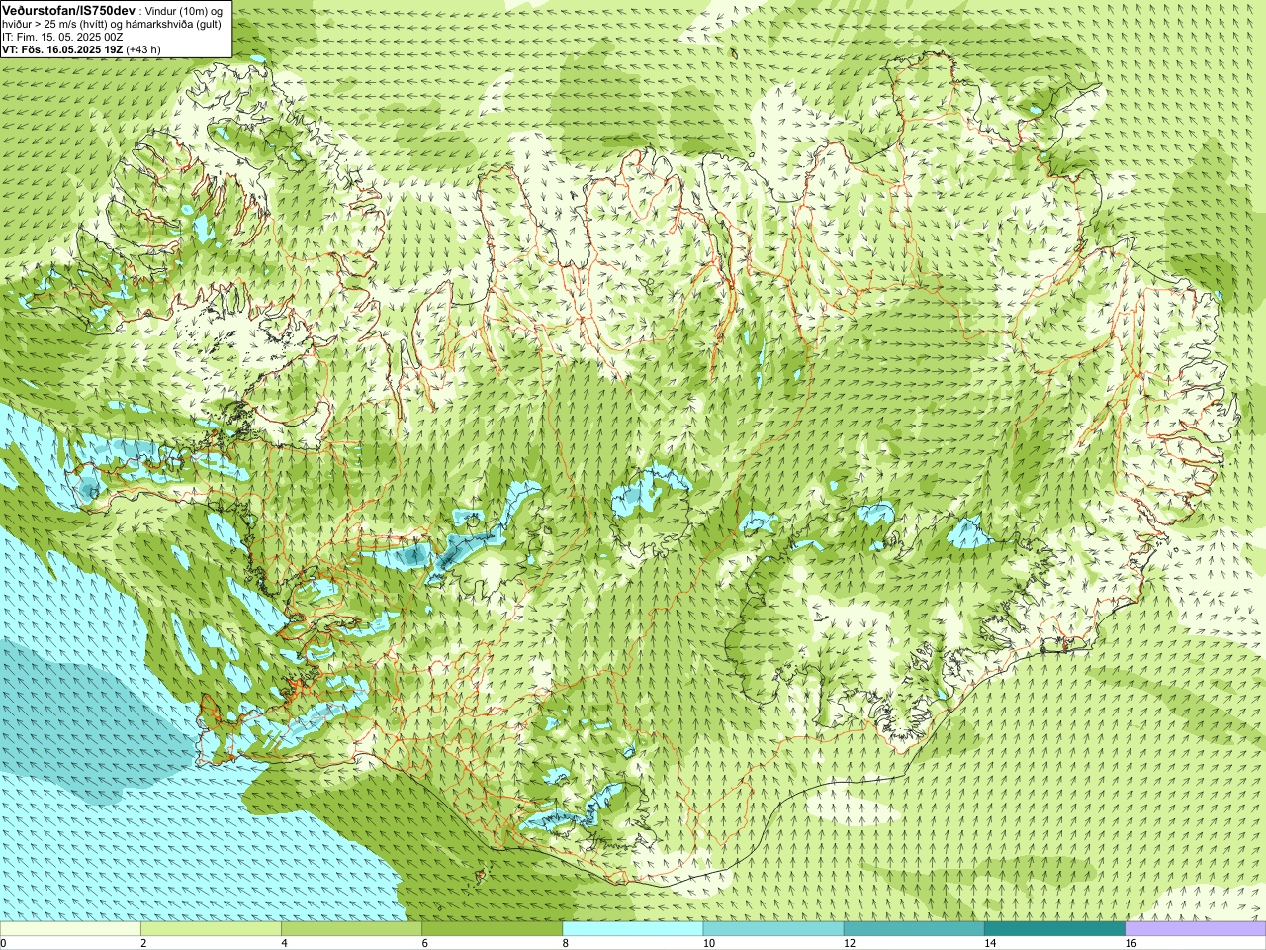Click the dark teal 14–16 m/s legend swatch
1266x950 pixels.
pyautogui.click(x=1054, y=929)
